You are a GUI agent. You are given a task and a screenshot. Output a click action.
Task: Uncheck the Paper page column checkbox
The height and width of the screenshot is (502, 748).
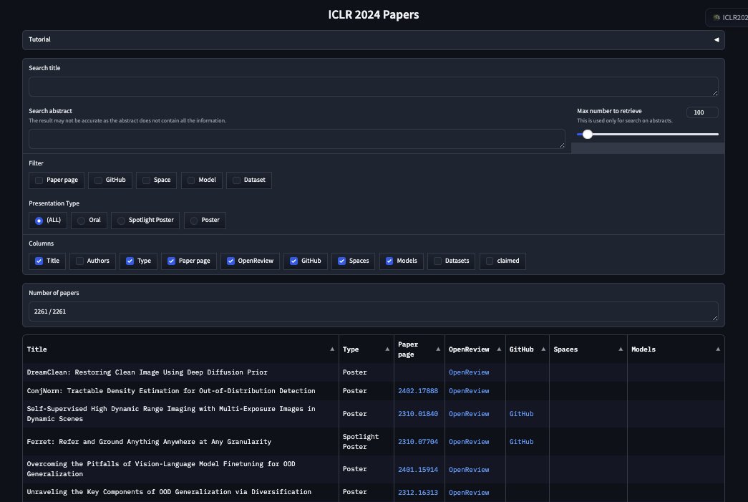point(171,261)
